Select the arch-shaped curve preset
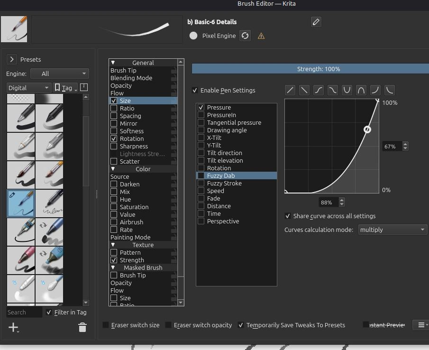The height and width of the screenshot is (350, 429). (361, 90)
